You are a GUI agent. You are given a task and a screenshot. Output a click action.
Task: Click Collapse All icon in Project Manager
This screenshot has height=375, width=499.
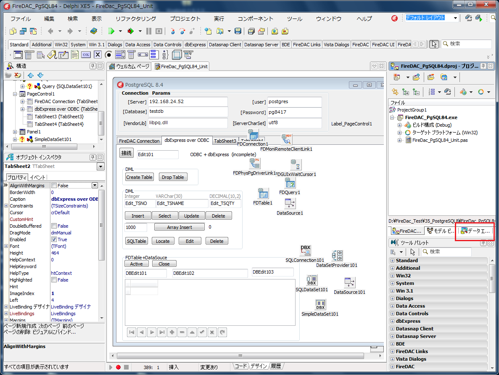416,92
